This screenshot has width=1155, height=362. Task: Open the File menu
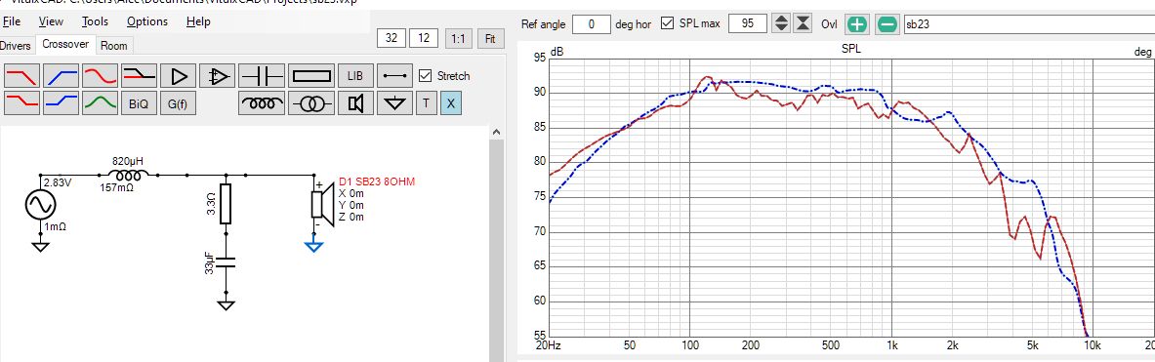click(x=12, y=21)
